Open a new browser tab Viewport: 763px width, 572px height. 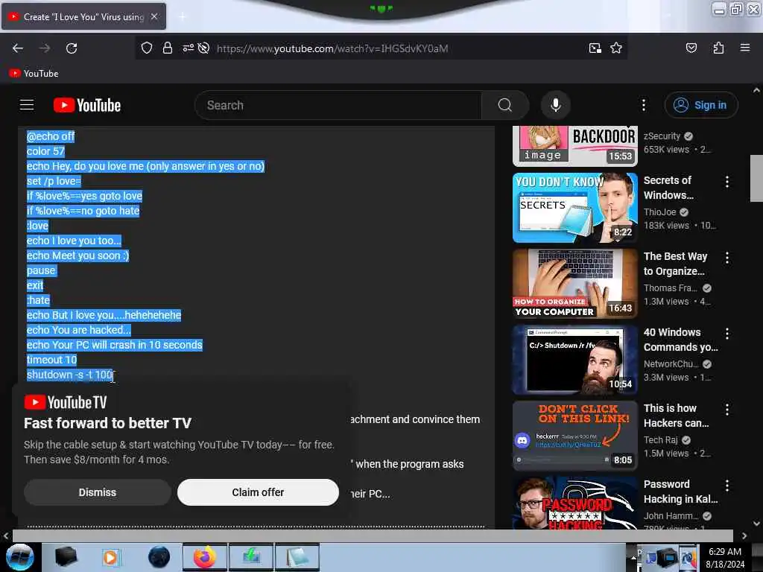tap(183, 16)
